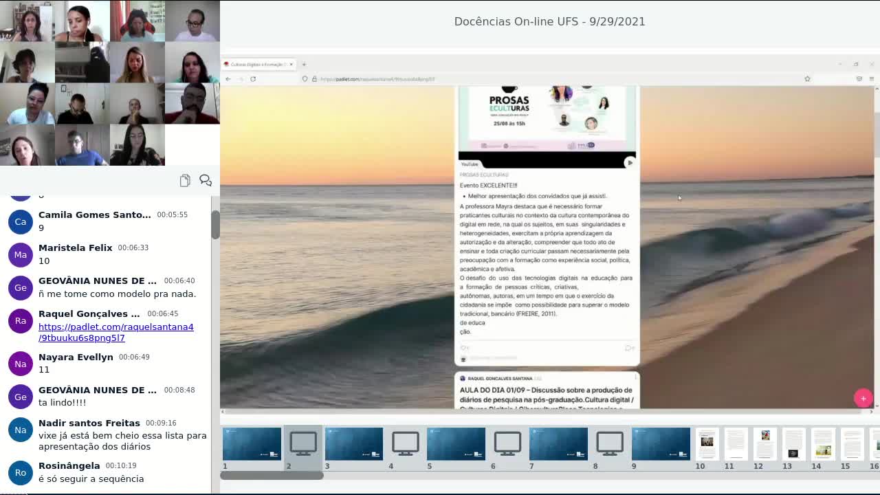Click Rosinângela avatar
This screenshot has width=880, height=495.
[x=21, y=472]
